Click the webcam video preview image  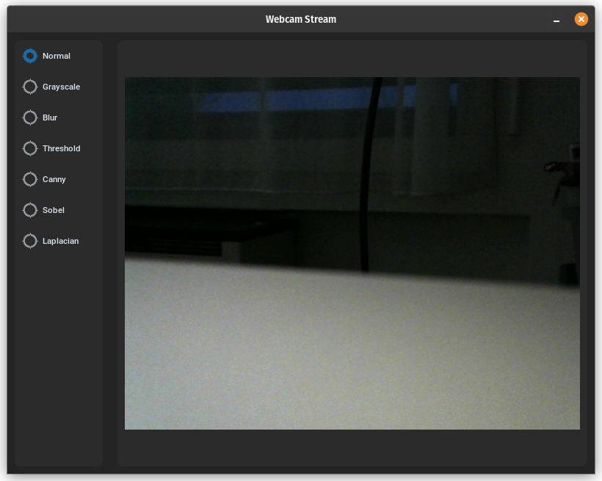click(x=352, y=253)
